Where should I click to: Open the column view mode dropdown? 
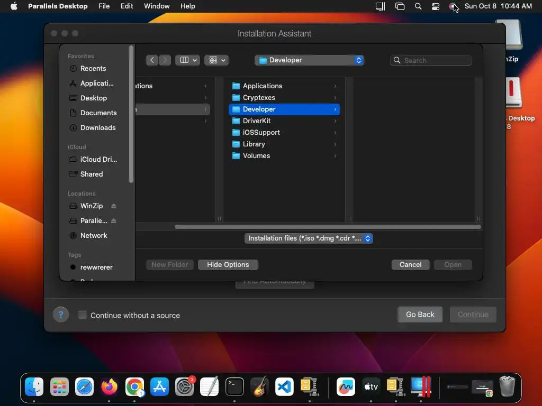(188, 60)
